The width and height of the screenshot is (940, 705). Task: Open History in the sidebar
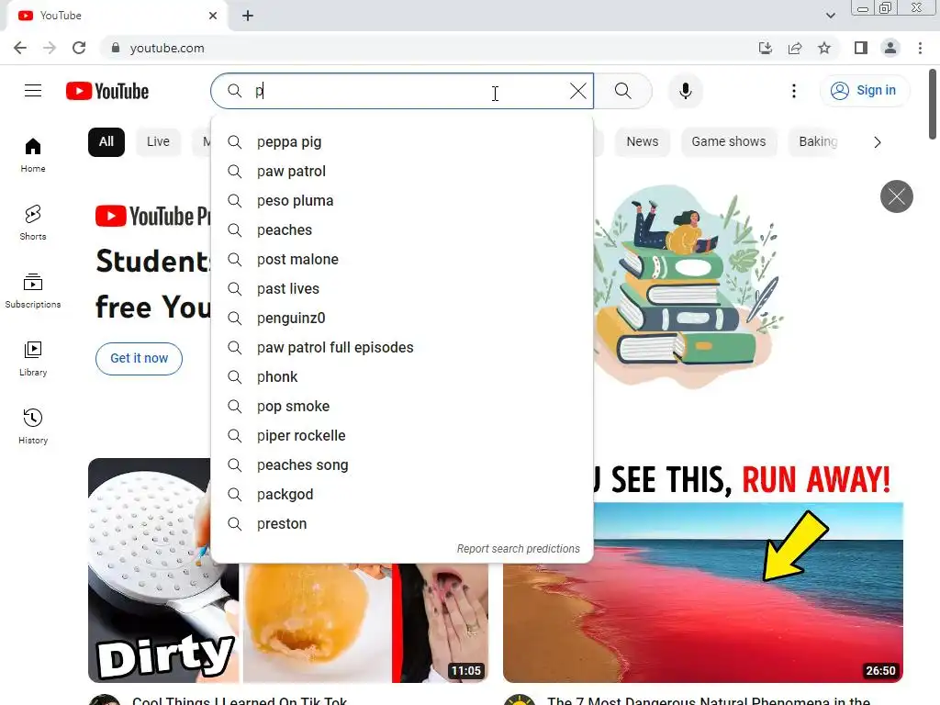33,426
